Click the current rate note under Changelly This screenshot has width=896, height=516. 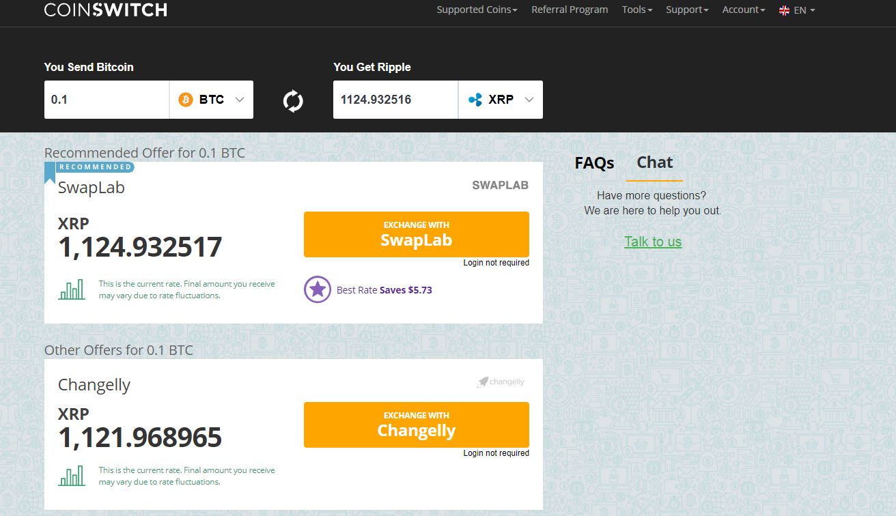(x=187, y=476)
